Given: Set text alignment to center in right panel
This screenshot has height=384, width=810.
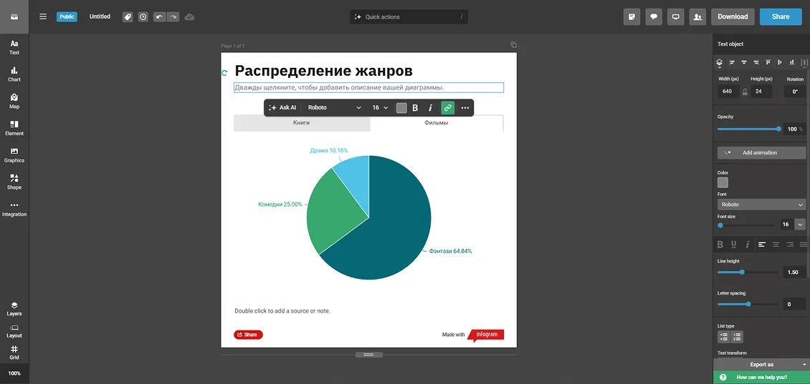Looking at the screenshot, I should [776, 245].
